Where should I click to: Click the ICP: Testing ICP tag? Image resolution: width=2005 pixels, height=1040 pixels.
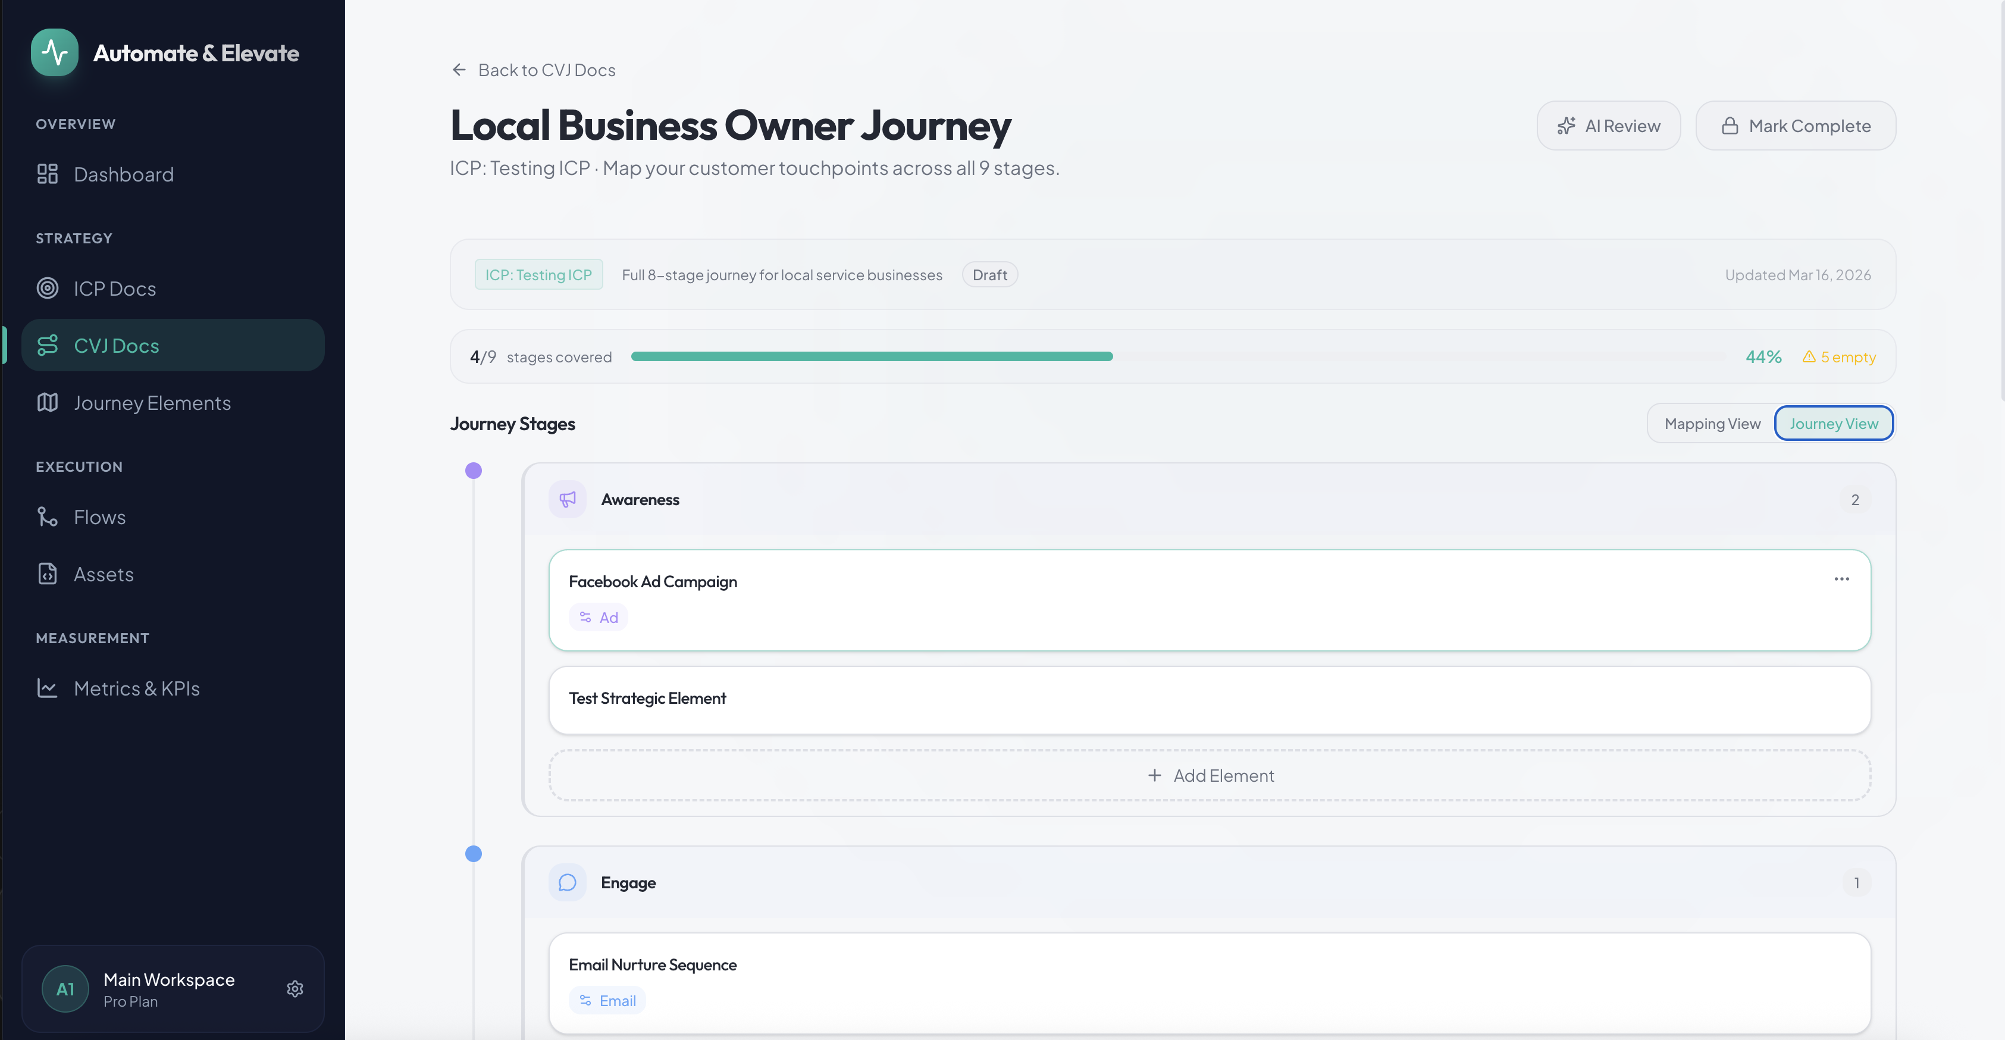538,275
